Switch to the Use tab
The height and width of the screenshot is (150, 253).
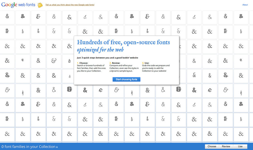(x=240, y=147)
